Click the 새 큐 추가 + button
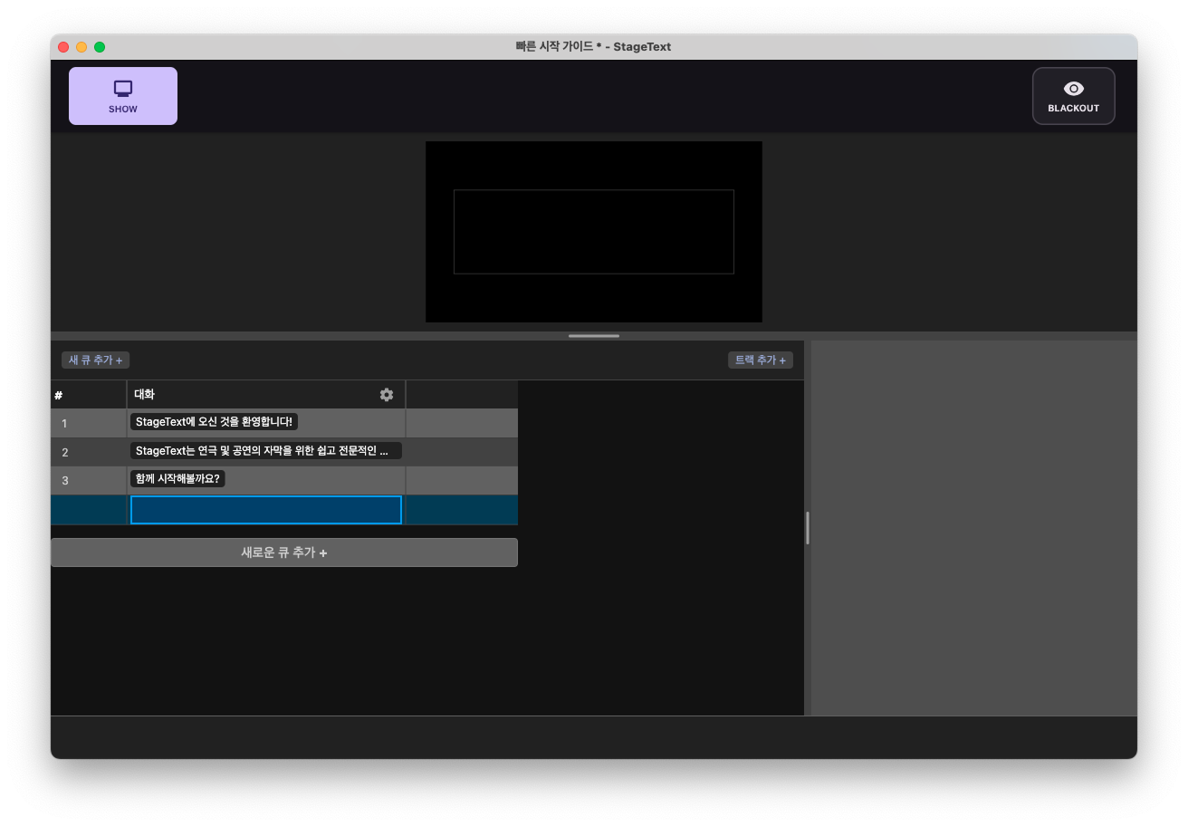The width and height of the screenshot is (1188, 826). (x=95, y=360)
